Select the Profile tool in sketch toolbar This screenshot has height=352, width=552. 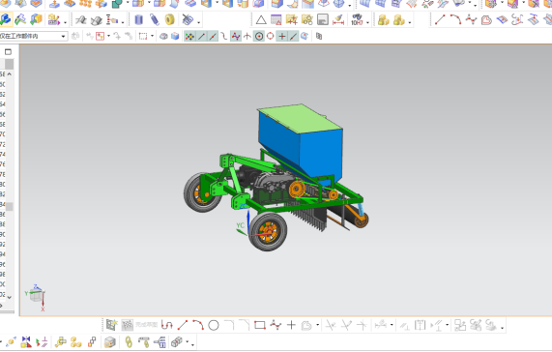click(167, 325)
